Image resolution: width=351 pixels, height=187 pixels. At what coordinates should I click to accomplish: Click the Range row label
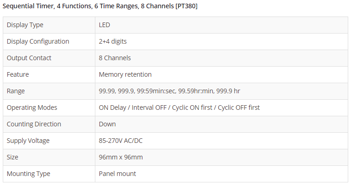(x=16, y=91)
